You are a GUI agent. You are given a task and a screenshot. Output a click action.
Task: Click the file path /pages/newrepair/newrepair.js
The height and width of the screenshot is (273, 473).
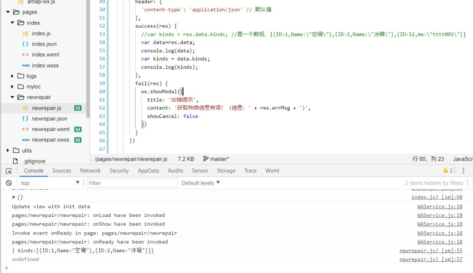[131, 159]
